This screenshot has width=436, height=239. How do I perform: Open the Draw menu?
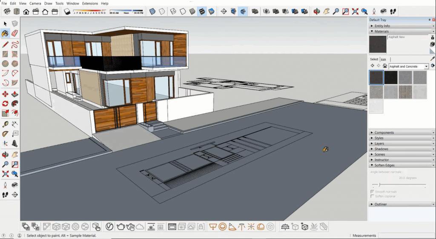(x=48, y=3)
